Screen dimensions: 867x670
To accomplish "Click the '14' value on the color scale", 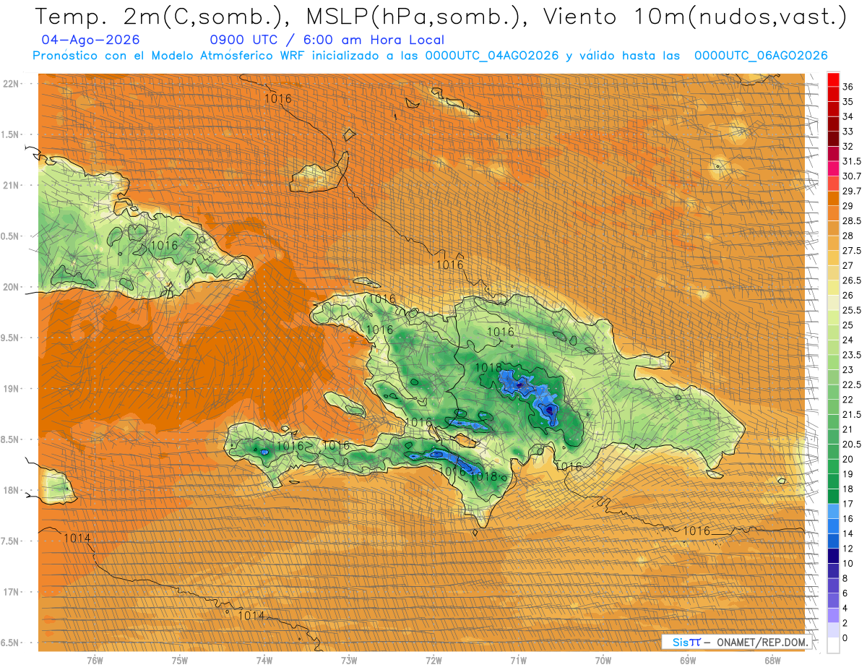I will (x=847, y=533).
